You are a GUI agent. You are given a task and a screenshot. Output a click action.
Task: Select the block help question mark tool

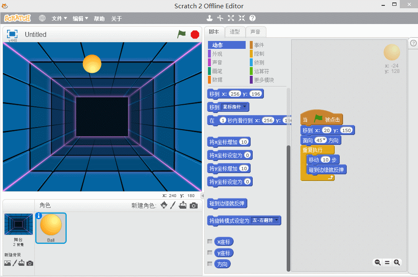click(x=252, y=18)
